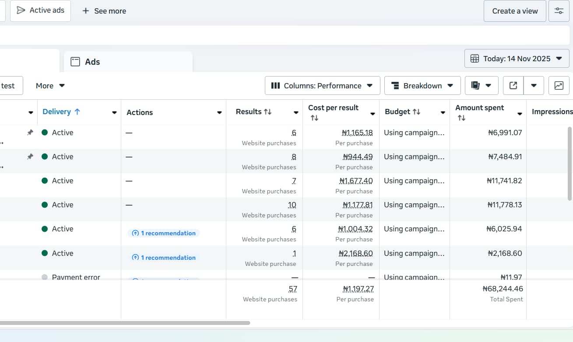
Task: Click the export share icon
Action: tap(513, 86)
